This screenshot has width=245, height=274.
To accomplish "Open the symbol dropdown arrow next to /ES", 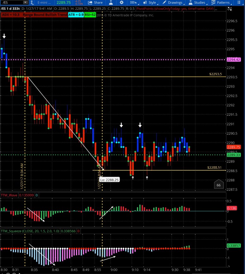I will tap(26, 3).
